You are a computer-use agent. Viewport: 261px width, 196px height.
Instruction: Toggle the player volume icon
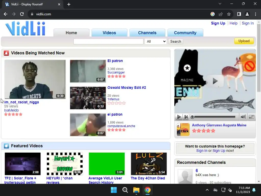[243, 117]
